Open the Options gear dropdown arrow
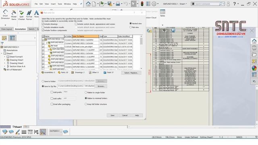 click(x=158, y=4)
